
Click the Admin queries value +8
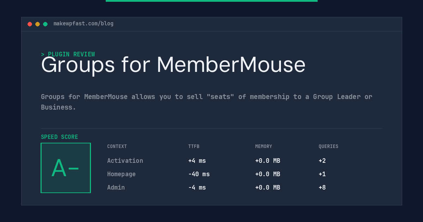pos(322,187)
